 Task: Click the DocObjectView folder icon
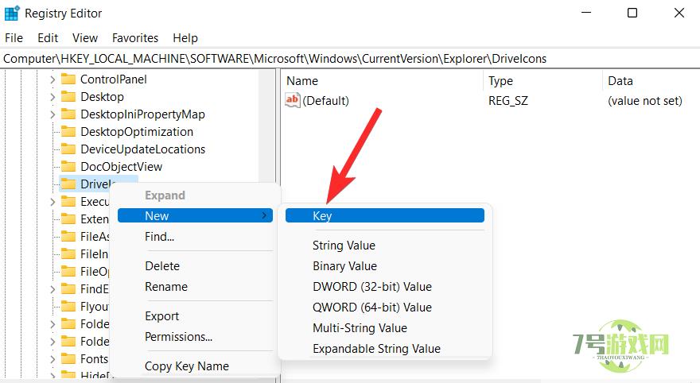click(x=68, y=166)
